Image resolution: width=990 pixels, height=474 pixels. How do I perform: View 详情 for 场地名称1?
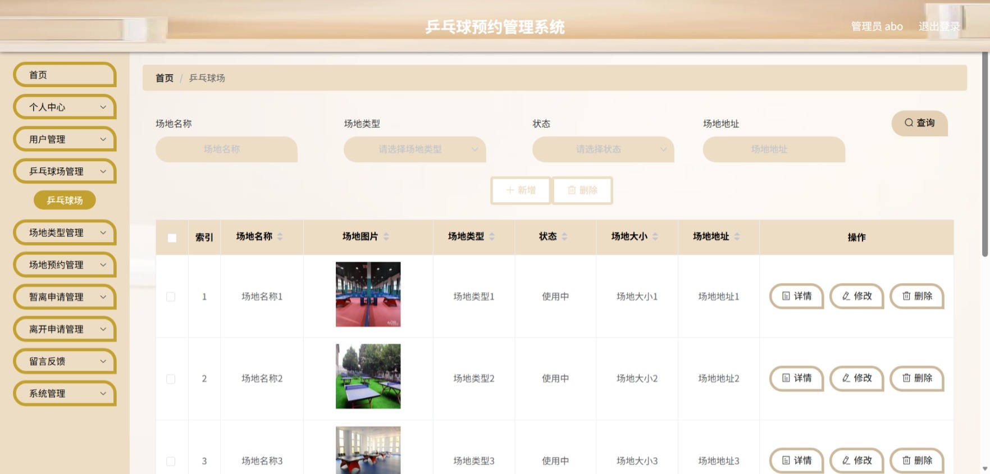tap(796, 296)
